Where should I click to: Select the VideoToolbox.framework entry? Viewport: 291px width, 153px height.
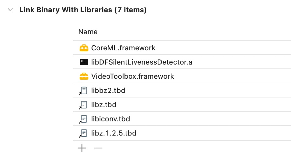pos(133,76)
